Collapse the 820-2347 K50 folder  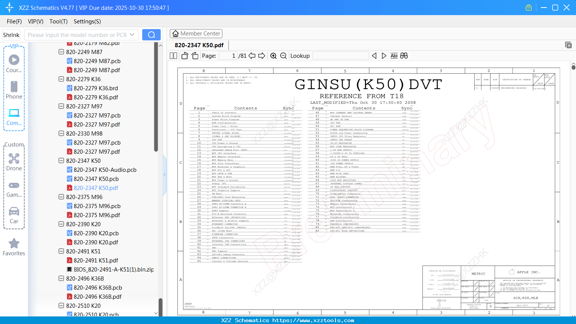[61, 160]
